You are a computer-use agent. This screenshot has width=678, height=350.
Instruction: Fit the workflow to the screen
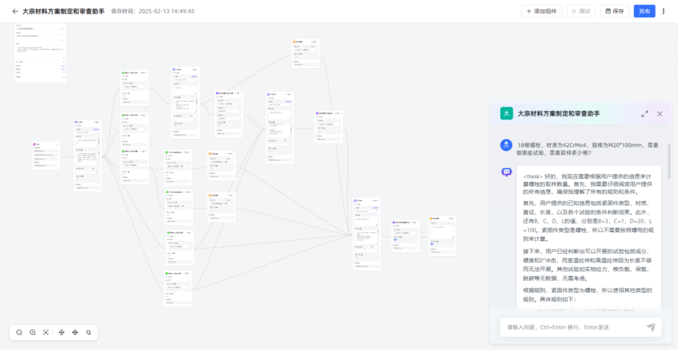pos(46,332)
